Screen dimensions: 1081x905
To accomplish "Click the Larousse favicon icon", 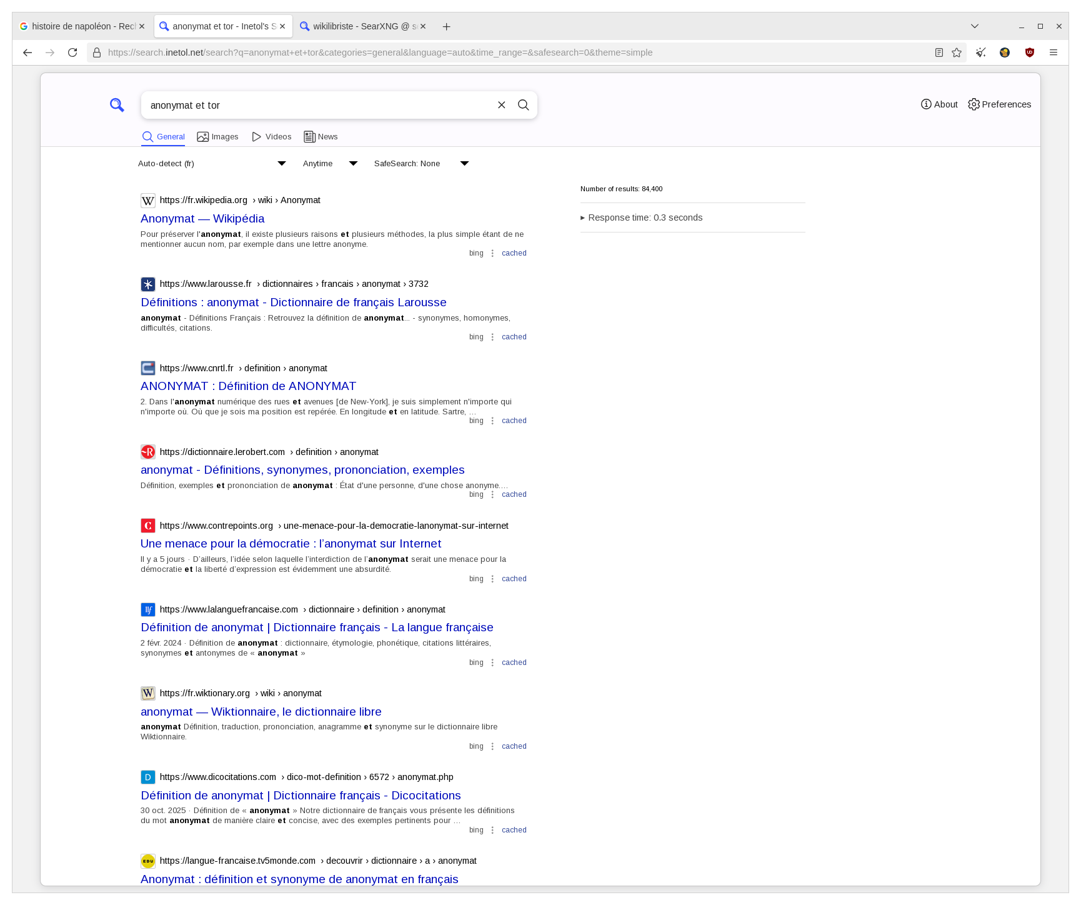I will coord(147,284).
